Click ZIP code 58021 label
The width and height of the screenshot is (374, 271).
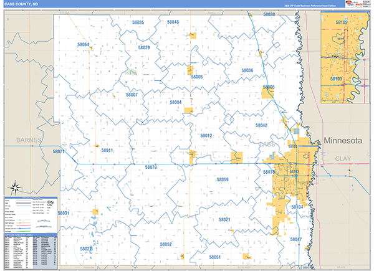[x=225, y=219]
